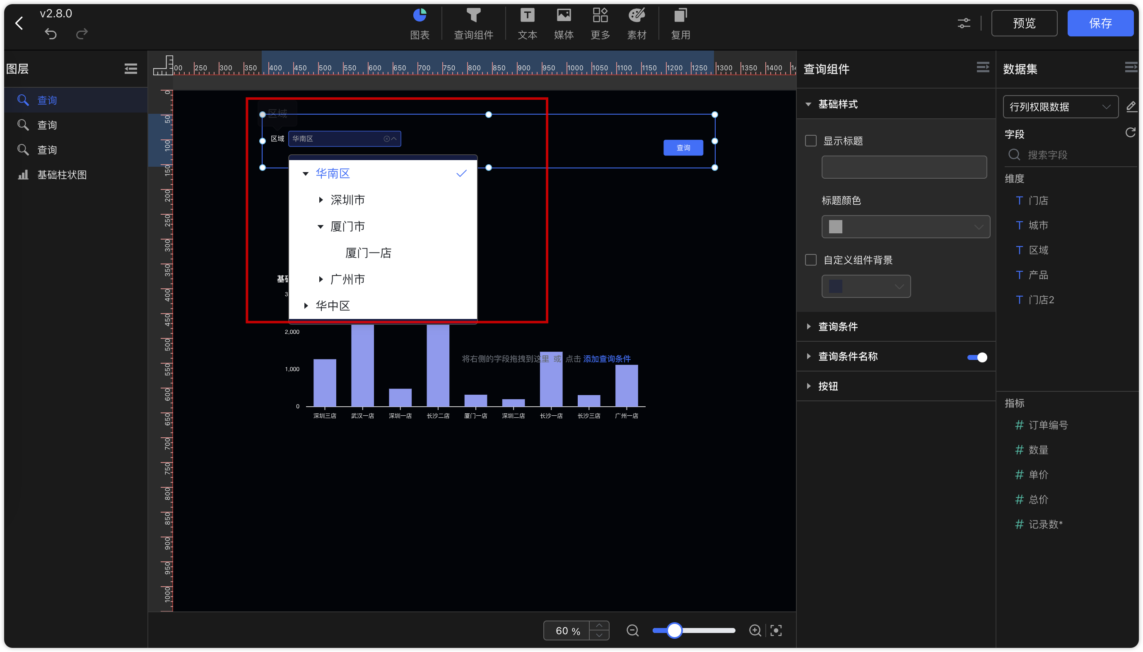The image size is (1143, 652).
Task: Expand the 查询条件 section
Action: tap(808, 326)
